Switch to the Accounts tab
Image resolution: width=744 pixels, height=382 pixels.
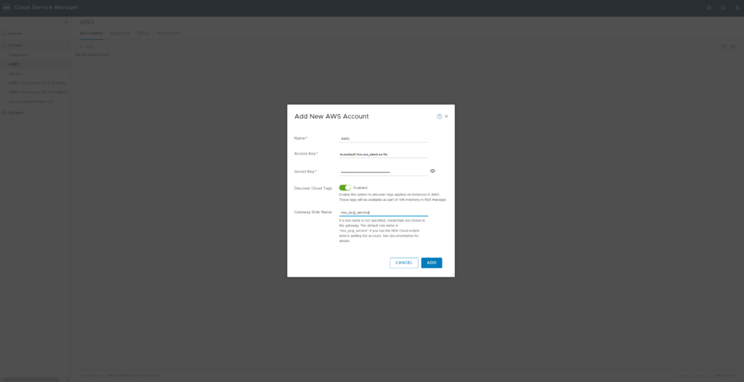tap(91, 33)
